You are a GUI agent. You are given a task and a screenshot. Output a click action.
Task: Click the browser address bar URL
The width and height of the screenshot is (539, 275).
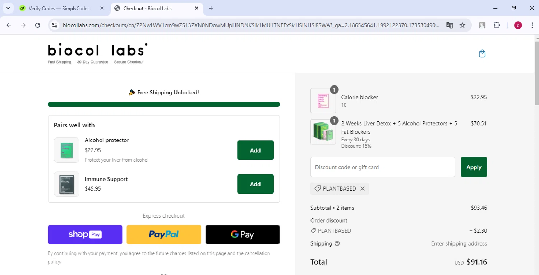tap(250, 25)
